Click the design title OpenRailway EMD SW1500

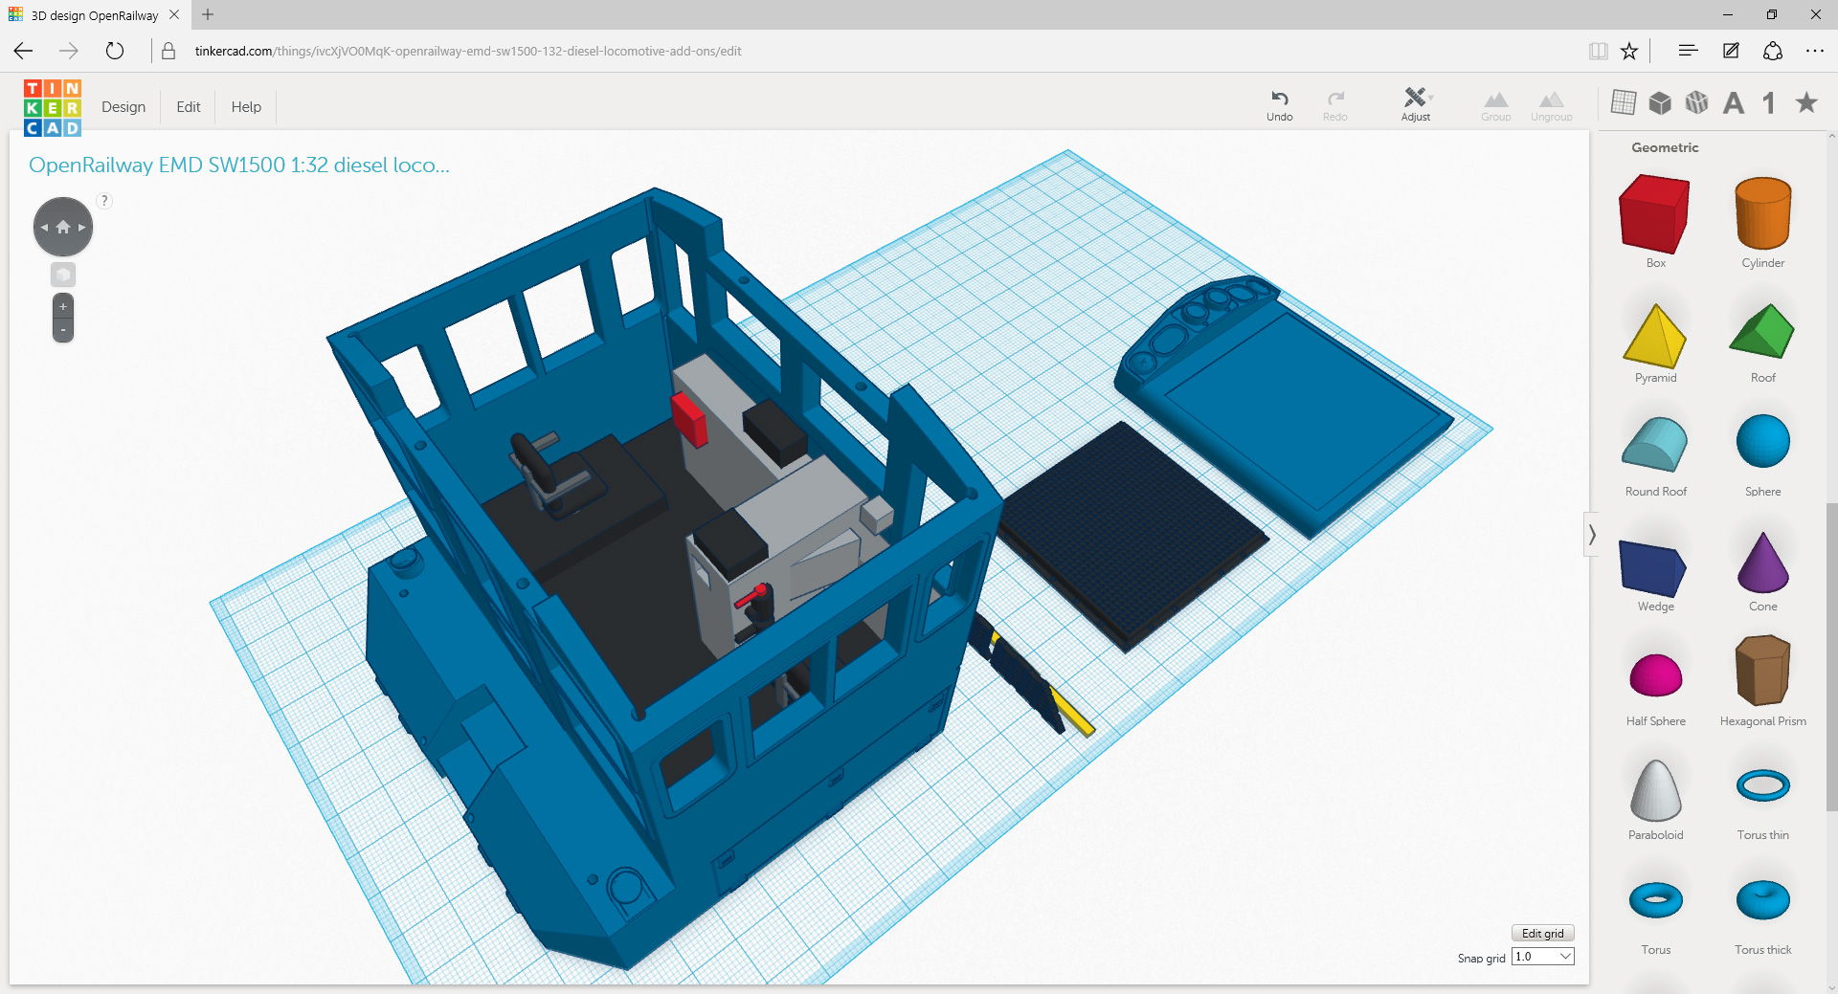tap(239, 165)
